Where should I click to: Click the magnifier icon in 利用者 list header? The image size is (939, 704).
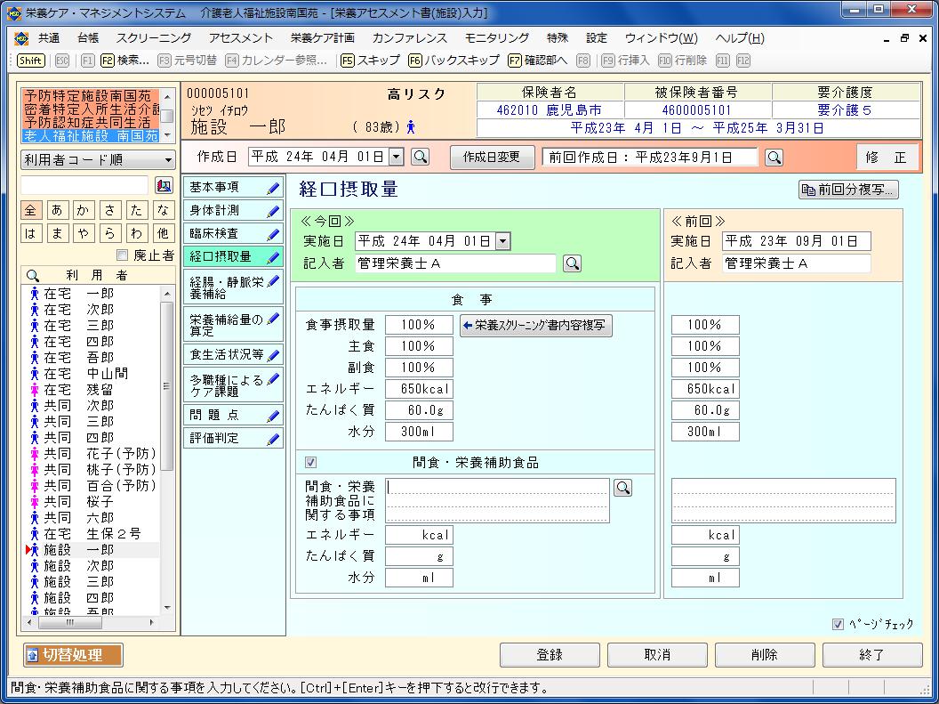coord(33,276)
